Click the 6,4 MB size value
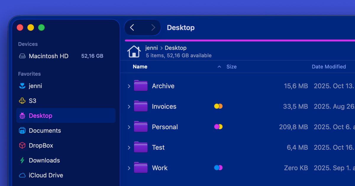This screenshot has width=355, height=186. click(x=297, y=147)
